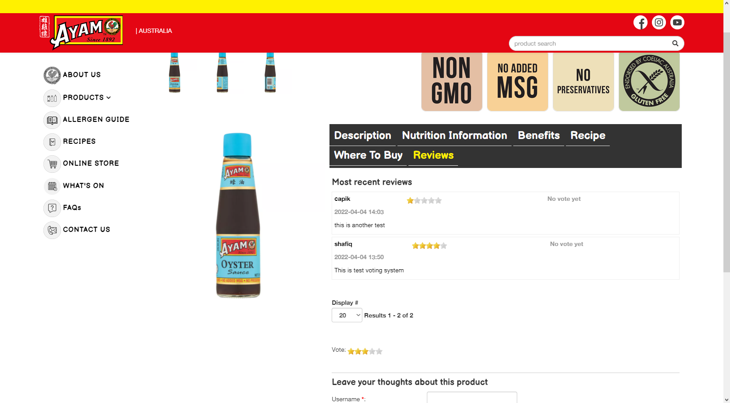Image resolution: width=730 pixels, height=403 pixels.
Task: Open Ayam Facebook page icon
Action: [x=640, y=22]
